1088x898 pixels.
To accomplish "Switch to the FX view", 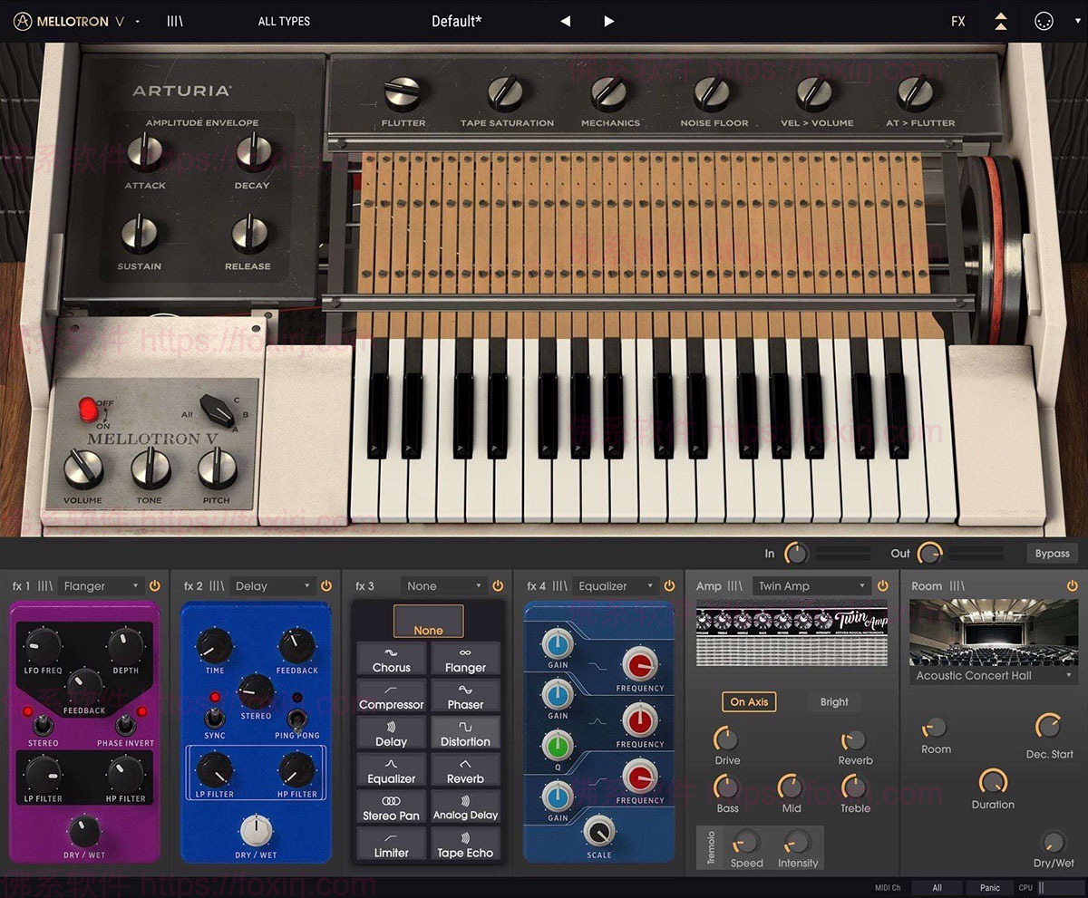I will point(958,20).
